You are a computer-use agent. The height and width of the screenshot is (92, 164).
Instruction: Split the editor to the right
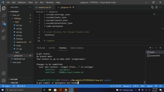coord(156,7)
